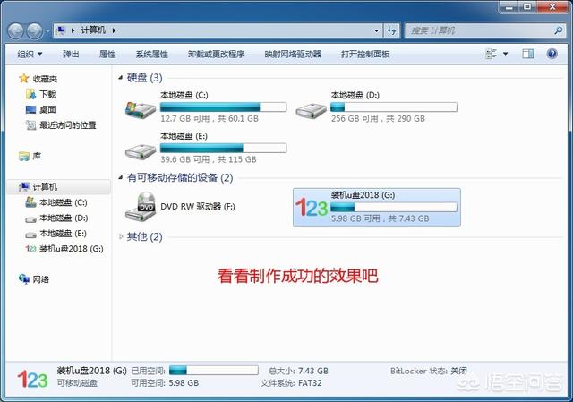573x402 pixels.
Task: Click 卸载或更改程序 button
Action: tap(217, 54)
